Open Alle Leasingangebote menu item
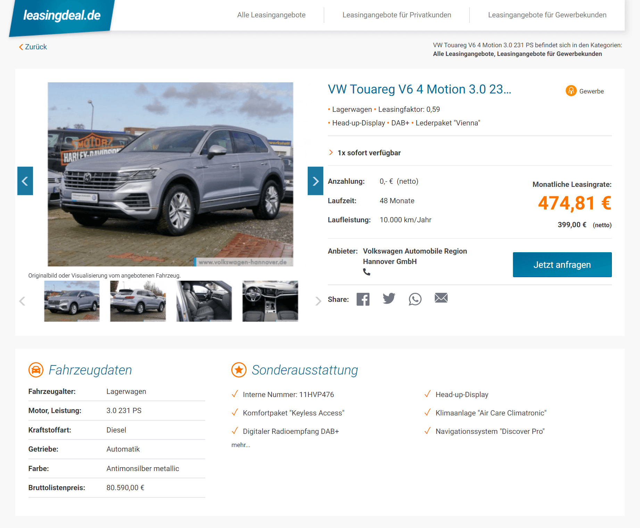This screenshot has width=640, height=528. point(271,15)
